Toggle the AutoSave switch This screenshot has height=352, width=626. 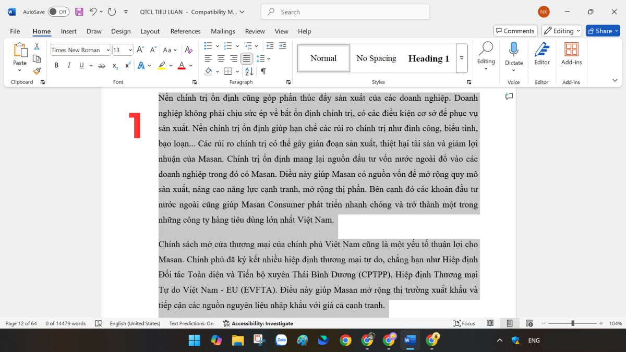tap(58, 11)
